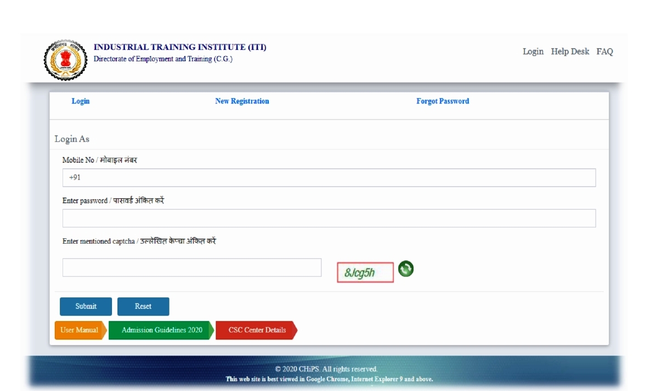
Task: Click the captcha text entry box
Action: (192, 268)
